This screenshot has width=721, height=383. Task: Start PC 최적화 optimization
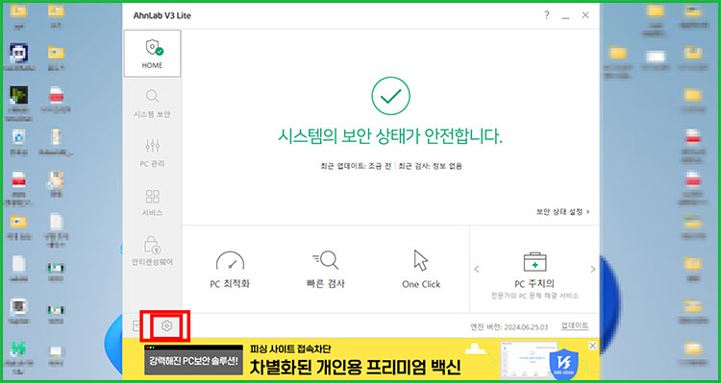click(230, 270)
